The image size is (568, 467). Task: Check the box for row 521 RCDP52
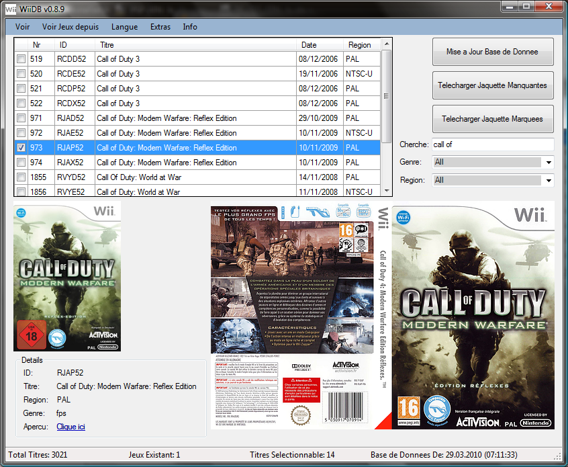(21, 89)
